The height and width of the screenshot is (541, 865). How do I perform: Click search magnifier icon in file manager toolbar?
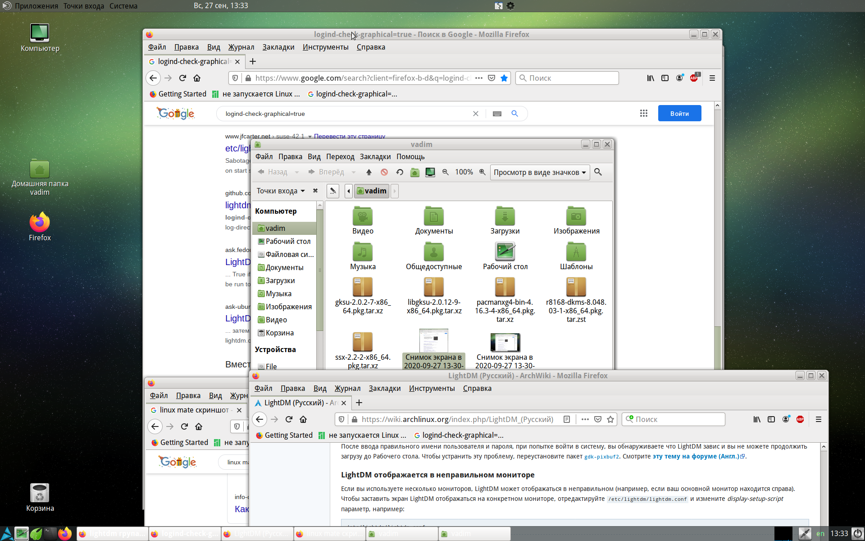coord(598,172)
